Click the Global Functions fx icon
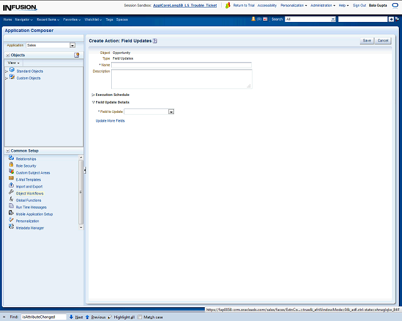Viewport: 402px width, 321px height. [x=11, y=200]
